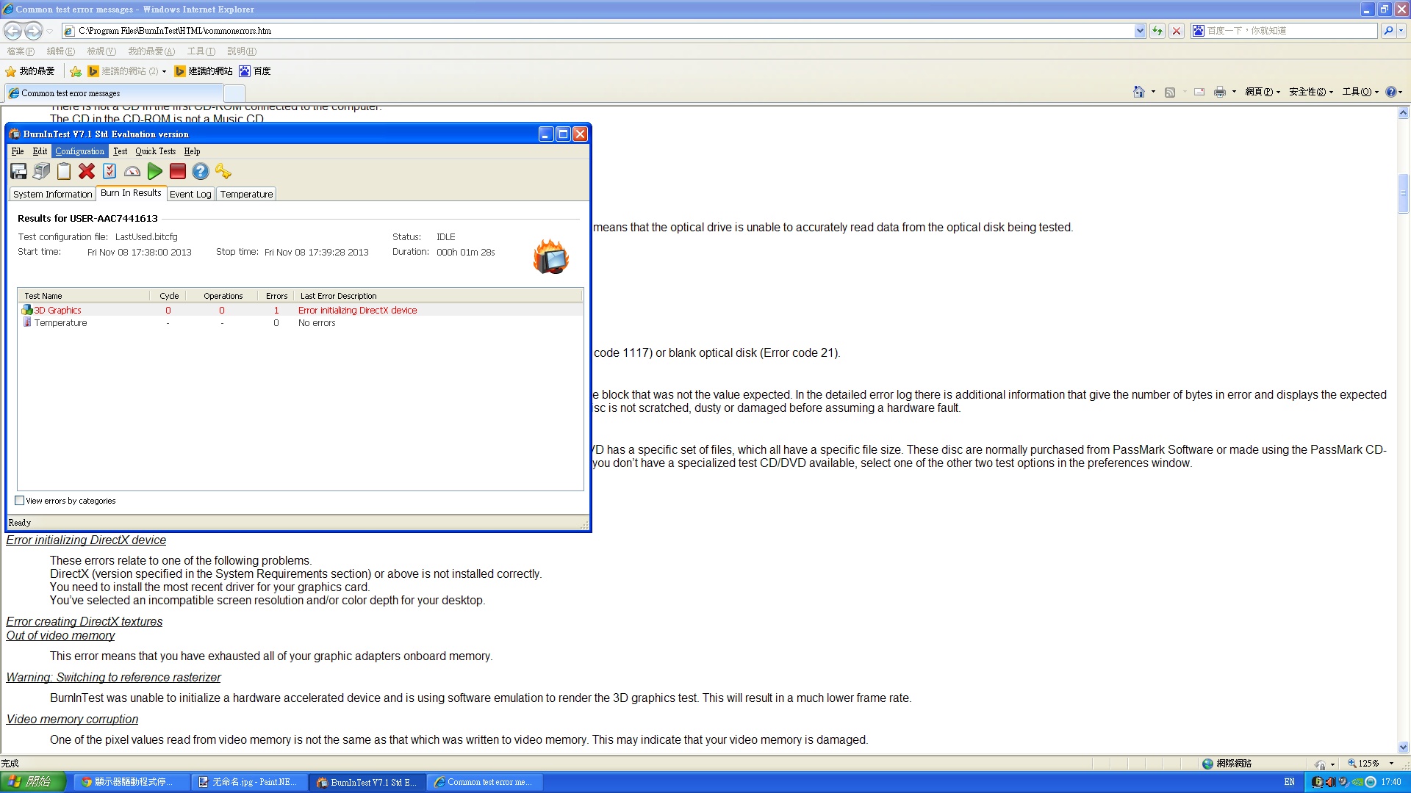Click the Error creating DirectX textures link

coord(85,621)
